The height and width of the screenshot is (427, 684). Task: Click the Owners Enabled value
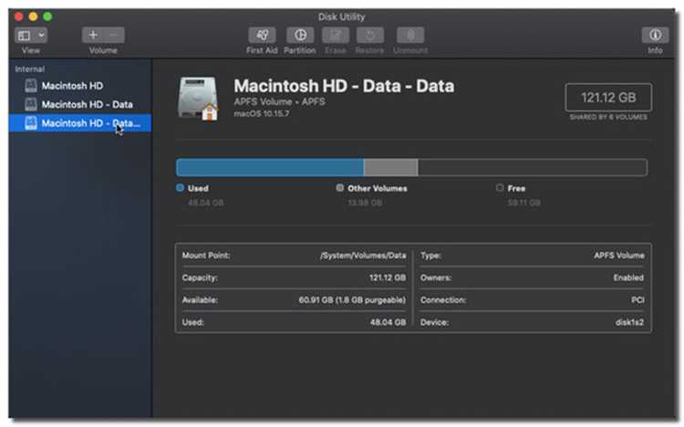(628, 277)
